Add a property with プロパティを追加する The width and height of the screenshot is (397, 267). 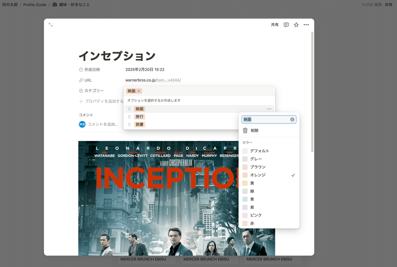click(x=101, y=101)
